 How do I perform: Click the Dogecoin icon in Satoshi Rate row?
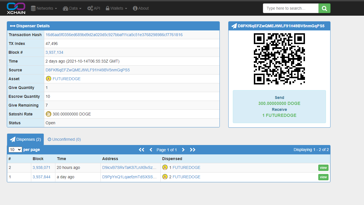point(49,114)
